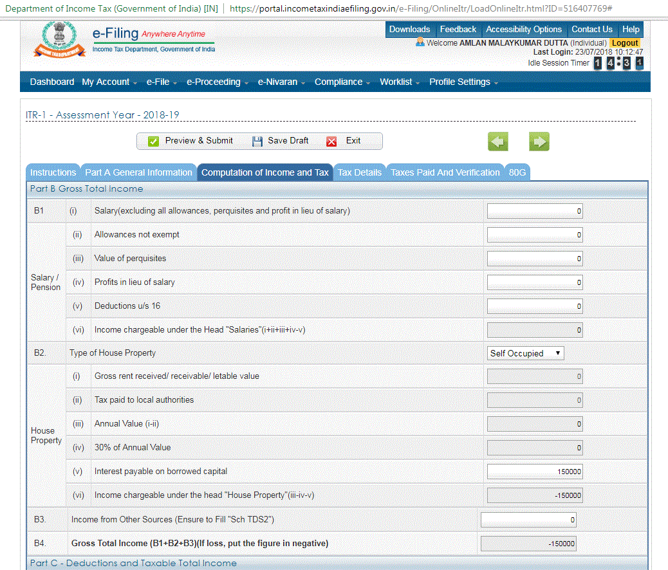The image size is (668, 570).
Task: Click the page URL in the address bar
Action: pyautogui.click(x=421, y=8)
